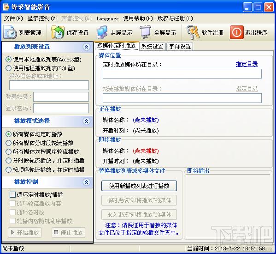Screen dimensions: 276x254
Task: Click 尚未播放 status bar text
Action: point(13,248)
